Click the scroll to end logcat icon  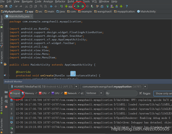[11, 105]
